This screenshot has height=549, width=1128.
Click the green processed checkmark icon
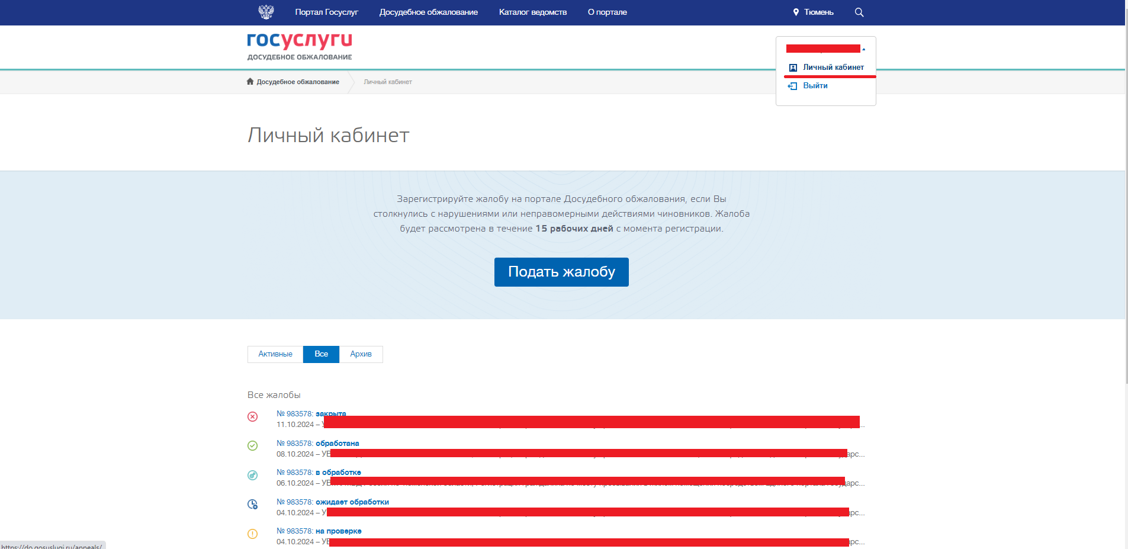pyautogui.click(x=253, y=446)
